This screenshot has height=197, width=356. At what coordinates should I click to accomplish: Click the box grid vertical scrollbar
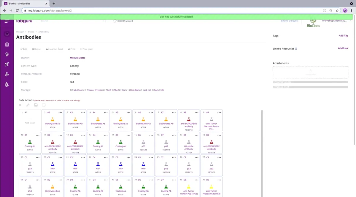tap(262, 153)
